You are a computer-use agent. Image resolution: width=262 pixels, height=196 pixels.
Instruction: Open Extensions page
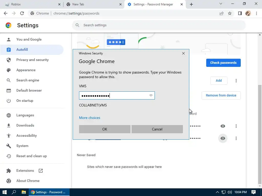point(32,170)
